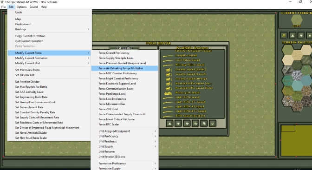312x170 pixels.
Task: Click the horse icon beside Cavalry Squad (Saber)
Action: pyautogui.click(x=169, y=70)
